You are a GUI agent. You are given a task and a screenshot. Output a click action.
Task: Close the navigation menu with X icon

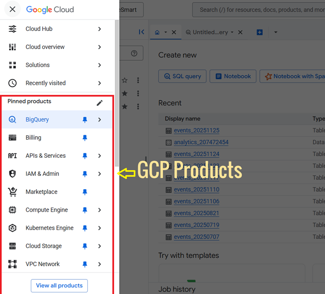click(x=12, y=9)
